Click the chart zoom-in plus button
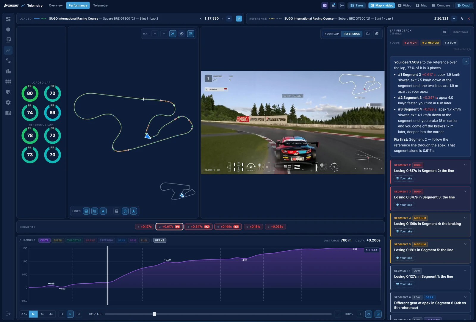476x322 pixels. click(360, 314)
